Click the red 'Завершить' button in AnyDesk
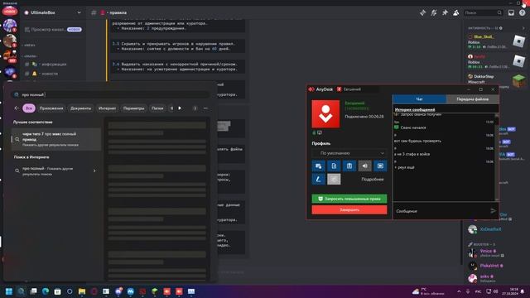 [349, 209]
